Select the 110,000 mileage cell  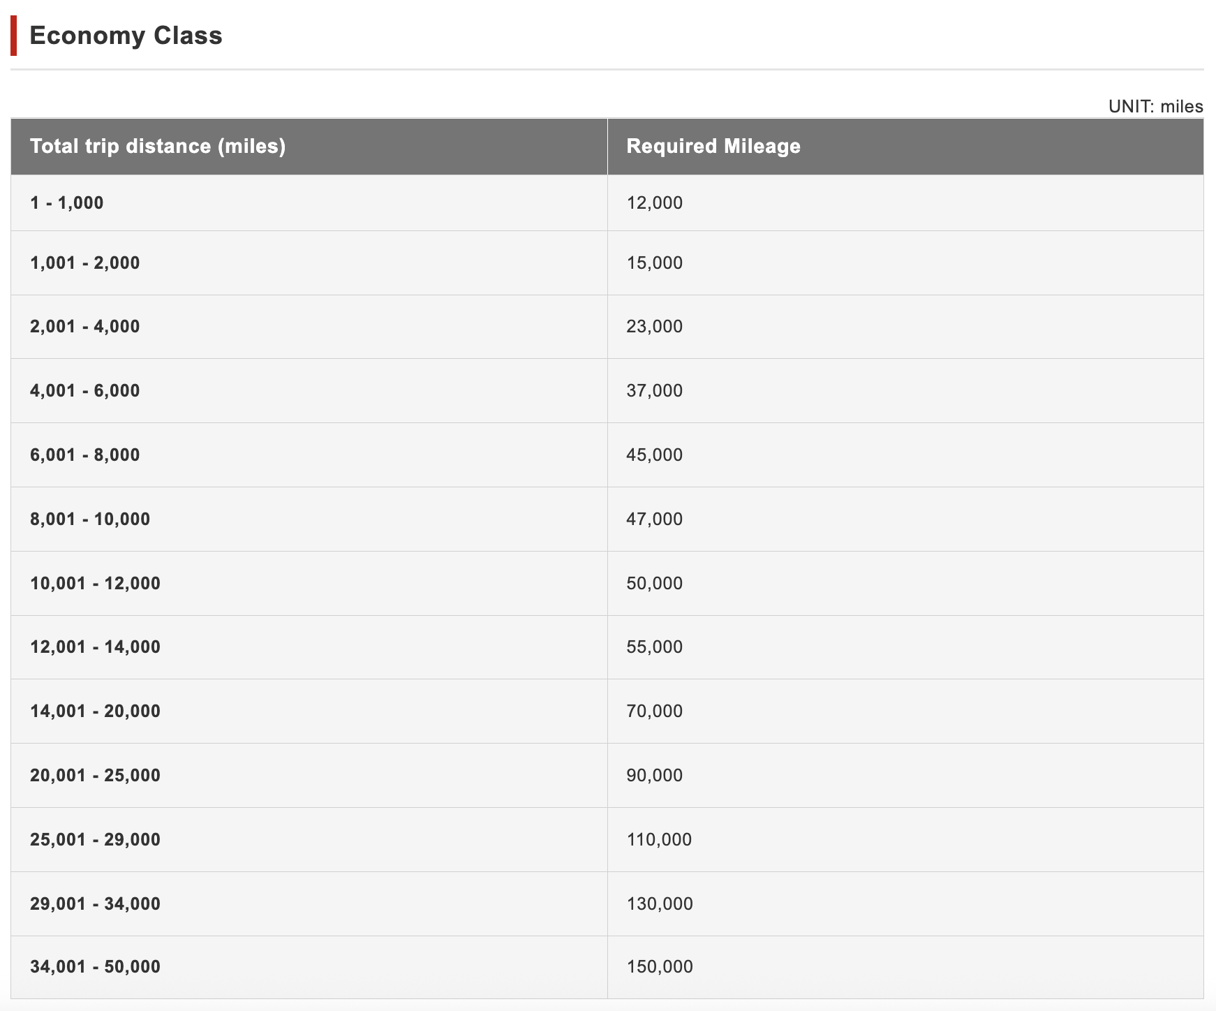pos(659,840)
